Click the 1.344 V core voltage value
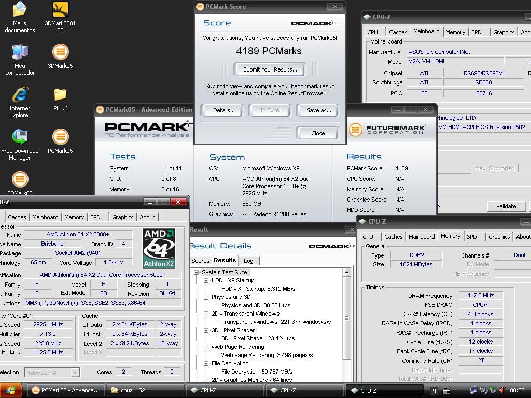The height and width of the screenshot is (398, 531). (114, 262)
